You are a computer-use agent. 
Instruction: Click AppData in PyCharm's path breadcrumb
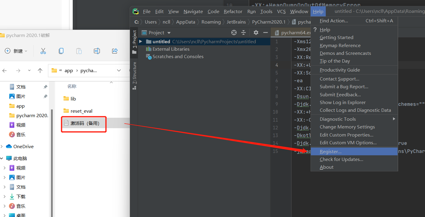tap(186, 22)
